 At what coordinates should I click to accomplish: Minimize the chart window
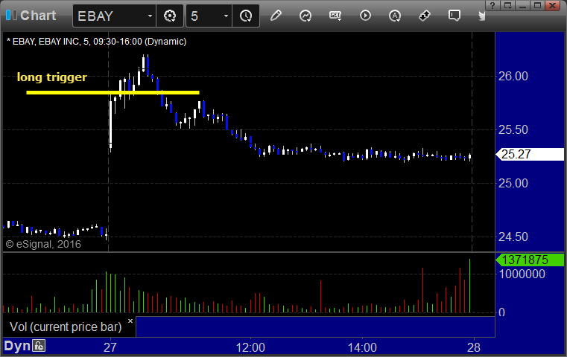pos(522,5)
